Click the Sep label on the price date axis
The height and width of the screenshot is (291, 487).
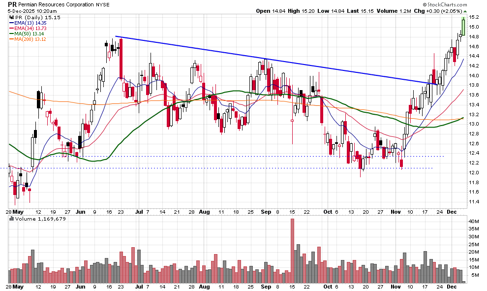[x=265, y=211]
